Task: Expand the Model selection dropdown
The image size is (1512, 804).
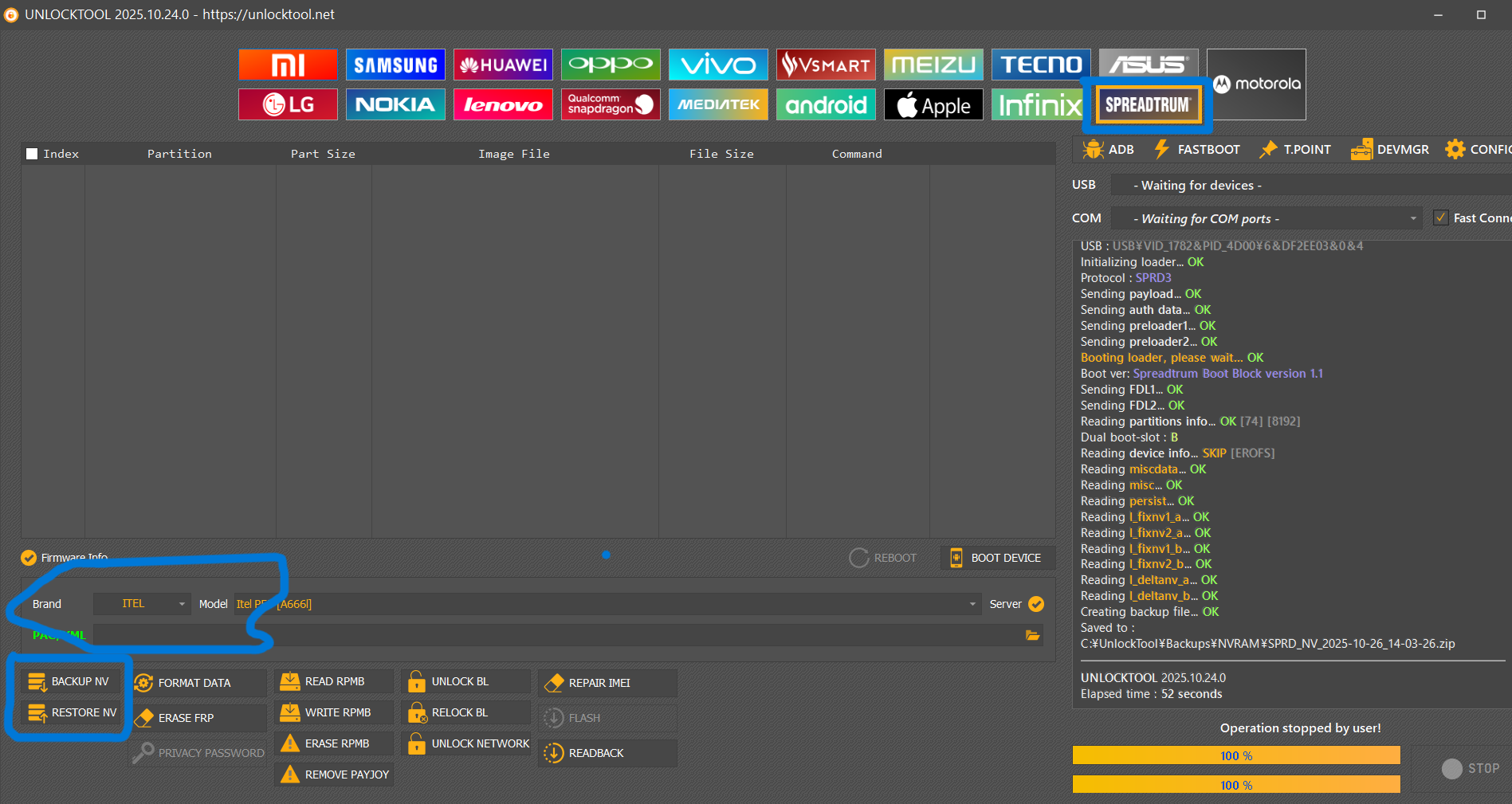Action: pos(972,604)
